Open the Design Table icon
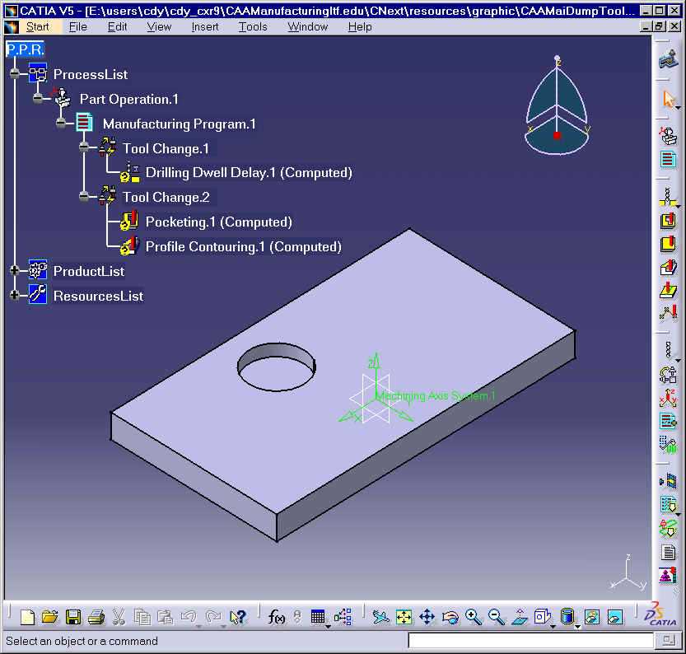The width and height of the screenshot is (686, 654). click(x=318, y=617)
